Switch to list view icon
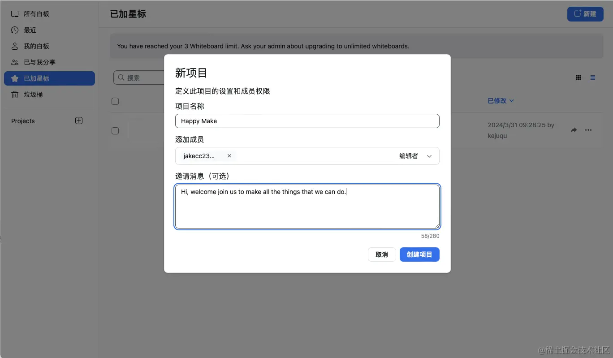 [x=593, y=78]
